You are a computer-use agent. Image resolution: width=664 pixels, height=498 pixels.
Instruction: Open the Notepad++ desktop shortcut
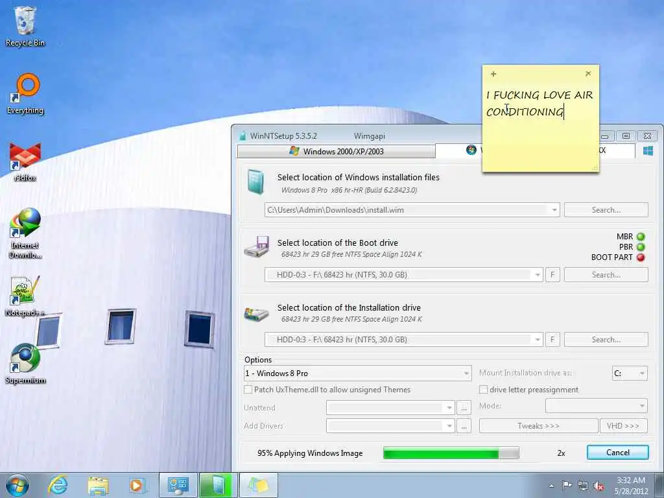[x=25, y=296]
